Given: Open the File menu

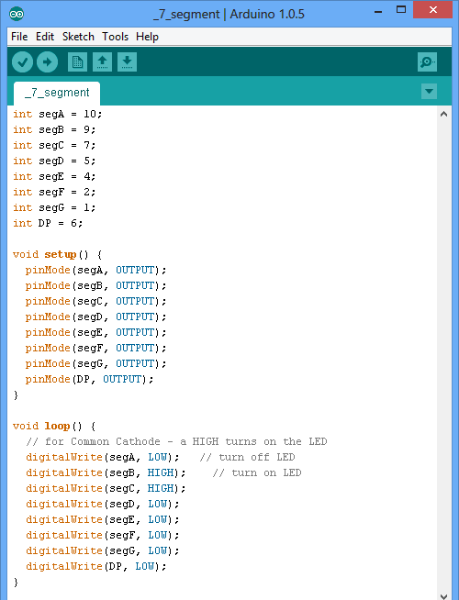Looking at the screenshot, I should (19, 37).
